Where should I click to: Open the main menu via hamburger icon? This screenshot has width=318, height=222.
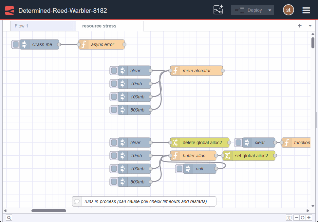pos(306,10)
